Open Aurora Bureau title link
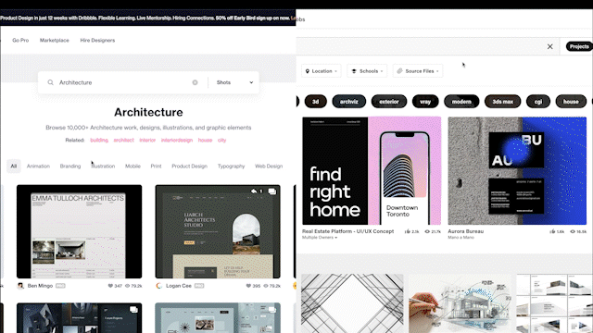This screenshot has height=333, width=593. pyautogui.click(x=465, y=231)
